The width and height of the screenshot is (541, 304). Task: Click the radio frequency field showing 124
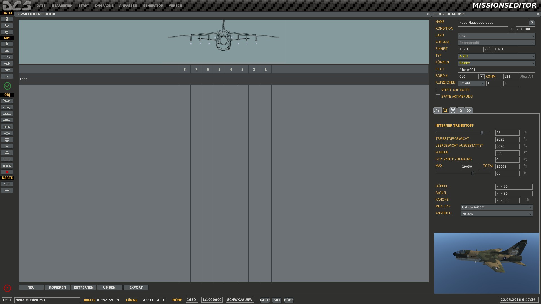click(511, 77)
